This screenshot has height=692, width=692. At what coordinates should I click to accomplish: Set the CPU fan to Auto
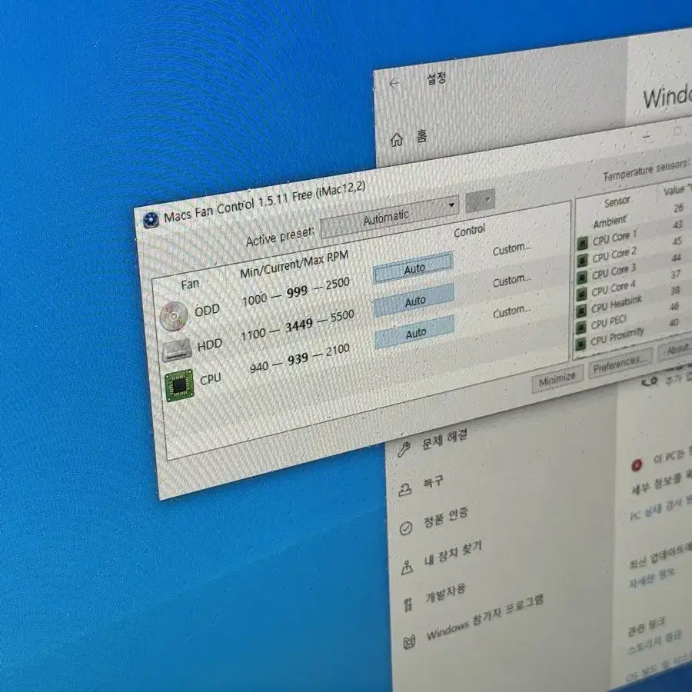point(415,332)
